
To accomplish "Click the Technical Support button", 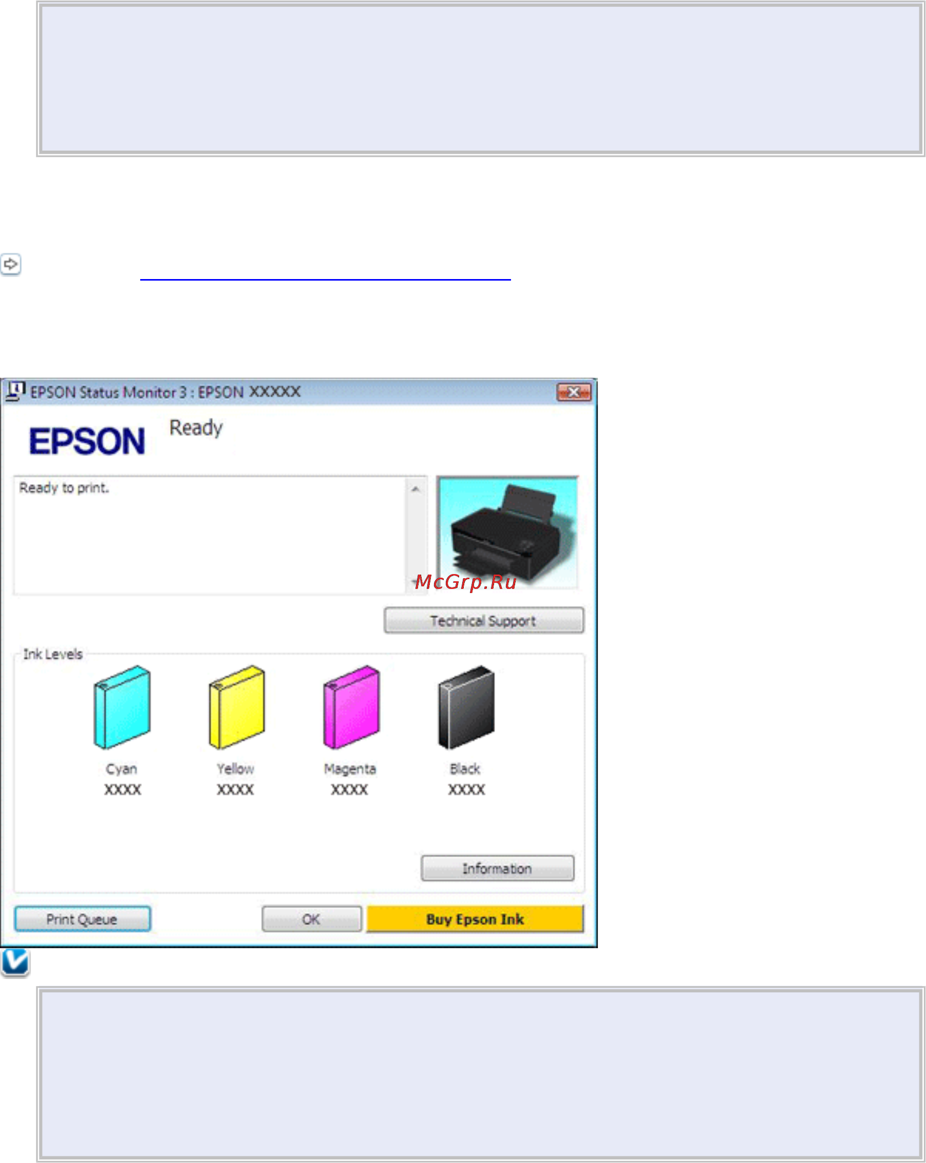I will (x=483, y=620).
